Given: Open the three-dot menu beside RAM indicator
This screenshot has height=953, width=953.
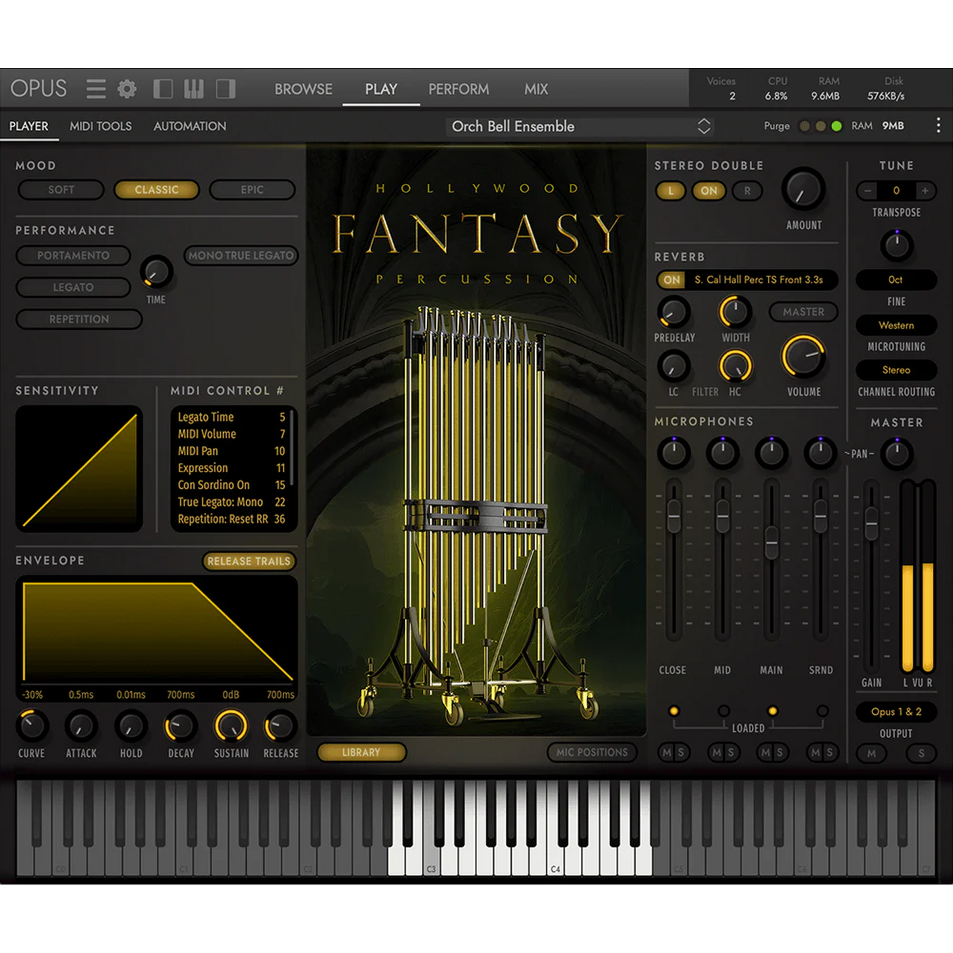Looking at the screenshot, I should tap(938, 125).
